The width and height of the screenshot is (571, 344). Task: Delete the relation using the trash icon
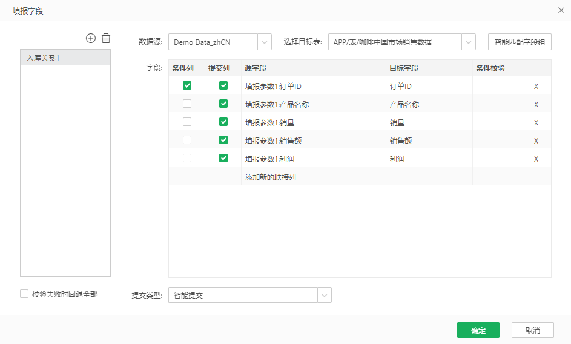click(106, 38)
